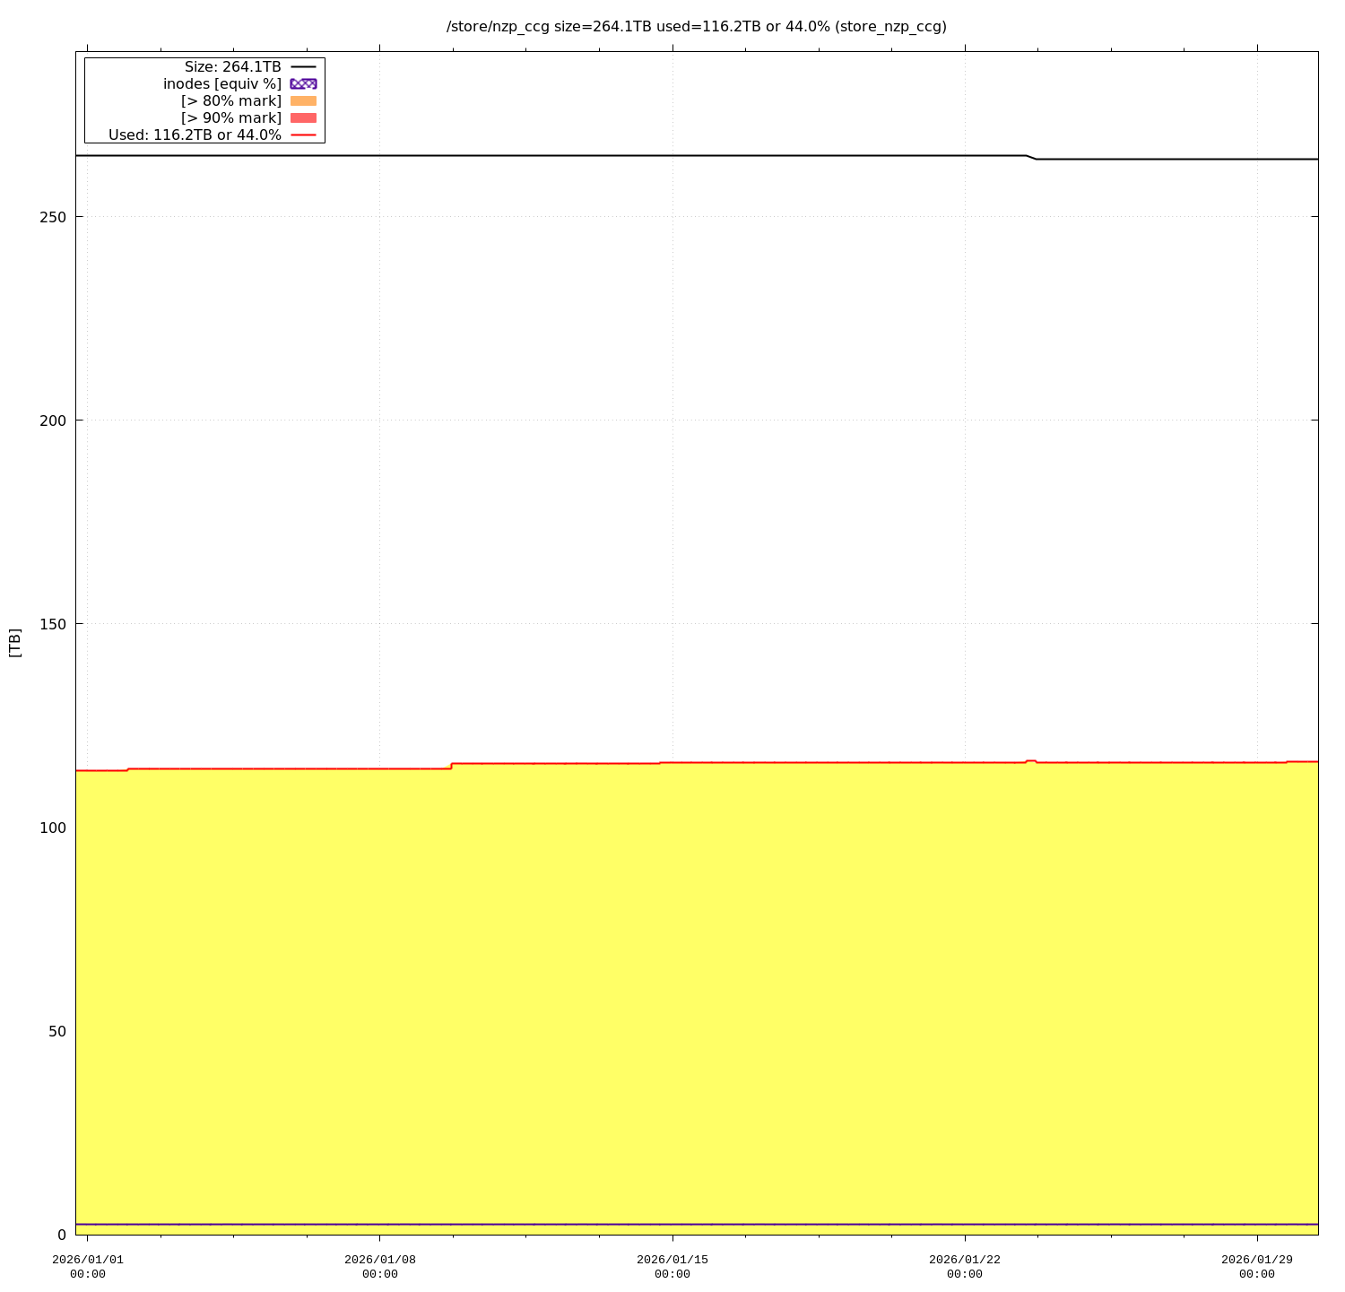Screen dimensions: 1345x1292
Task: Click the chart title for /store/nzp_ccg
Action: pyautogui.click(x=696, y=26)
